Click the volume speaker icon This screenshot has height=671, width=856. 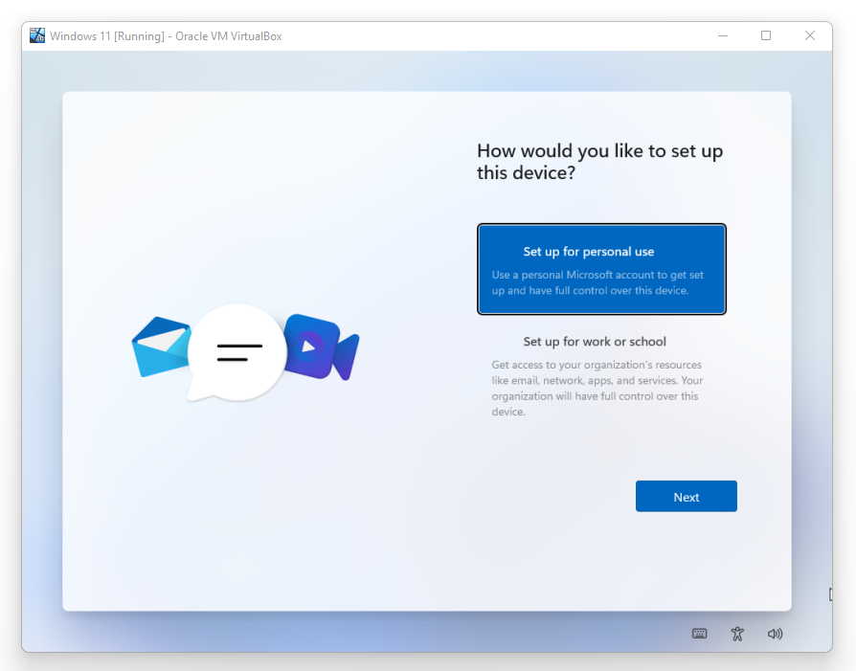[x=775, y=634]
